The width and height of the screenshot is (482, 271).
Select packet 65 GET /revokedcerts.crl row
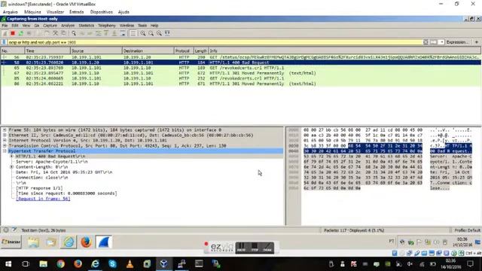click(x=241, y=68)
